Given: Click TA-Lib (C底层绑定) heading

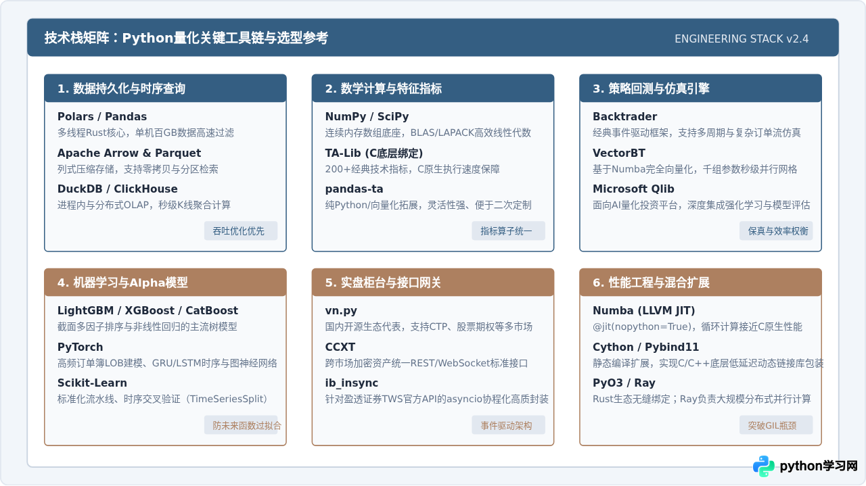Looking at the screenshot, I should [x=374, y=153].
